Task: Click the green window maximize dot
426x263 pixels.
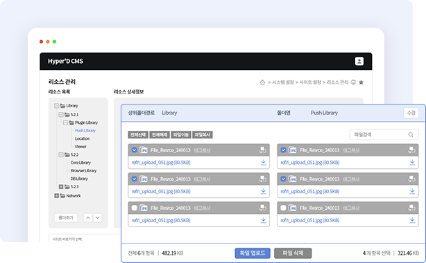Action: pyautogui.click(x=54, y=42)
